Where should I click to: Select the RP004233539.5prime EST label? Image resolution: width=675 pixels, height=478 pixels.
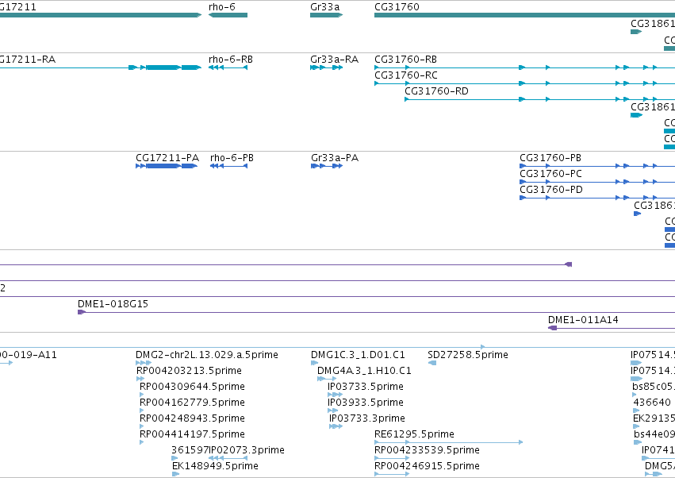427,451
